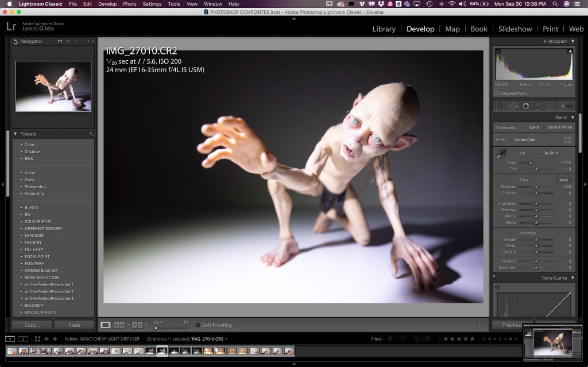Go forward using the filmstrip right arrow
Image resolution: width=588 pixels, height=367 pixels.
(x=55, y=339)
